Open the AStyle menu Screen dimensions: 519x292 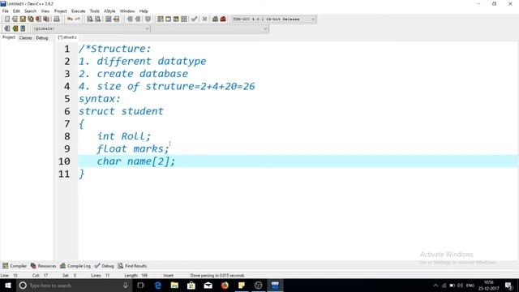click(109, 11)
